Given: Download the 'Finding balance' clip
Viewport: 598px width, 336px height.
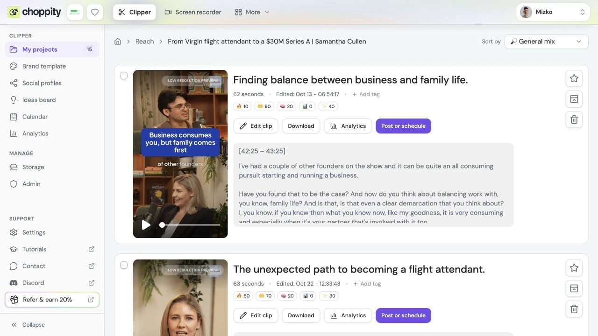Looking at the screenshot, I should [x=301, y=126].
